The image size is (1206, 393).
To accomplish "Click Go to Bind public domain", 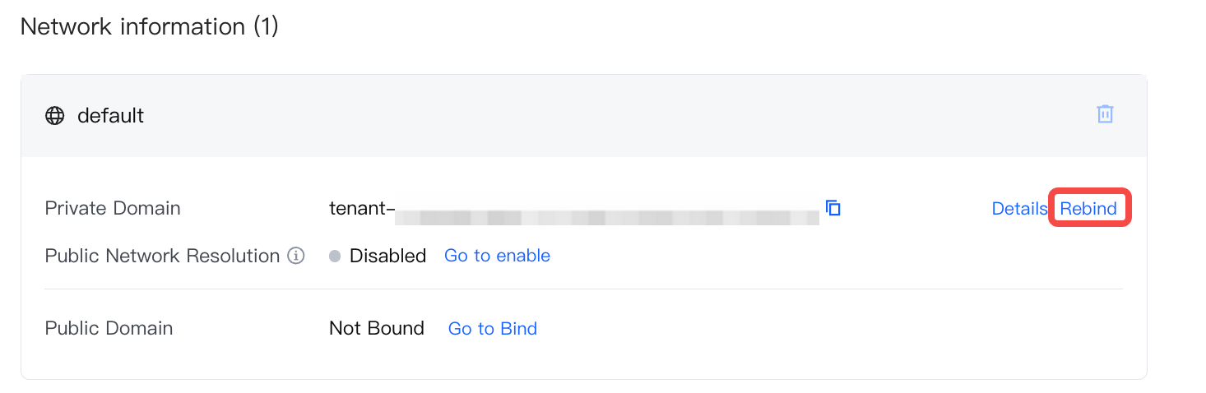I will coord(492,328).
